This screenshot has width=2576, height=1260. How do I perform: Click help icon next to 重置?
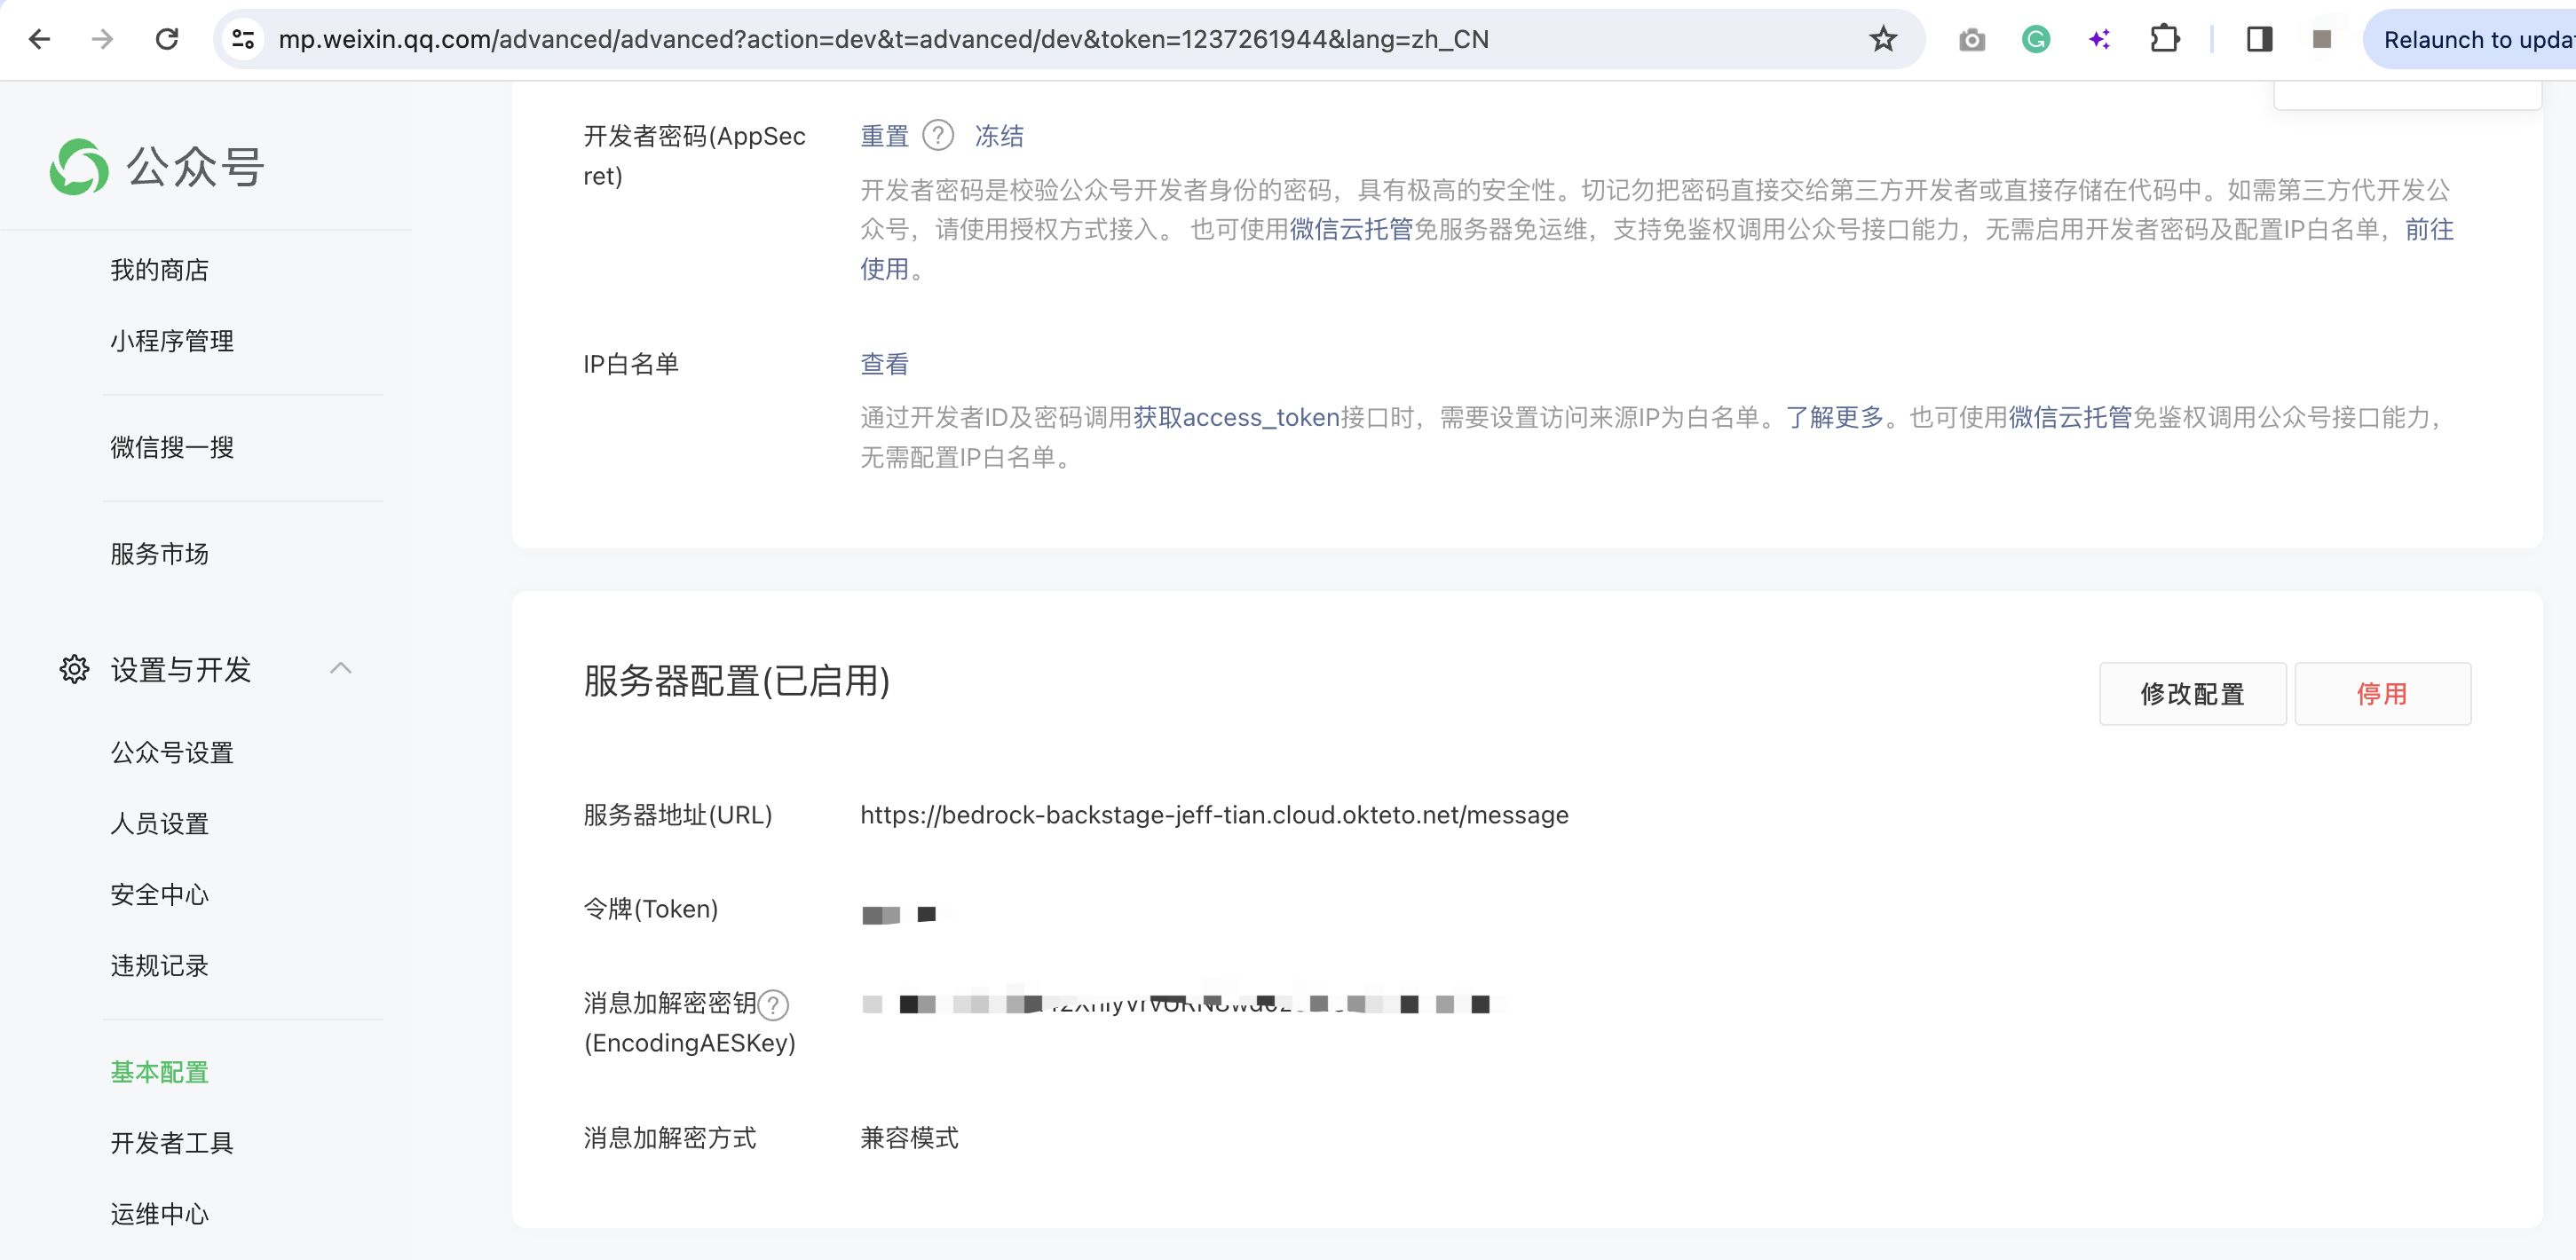(937, 135)
